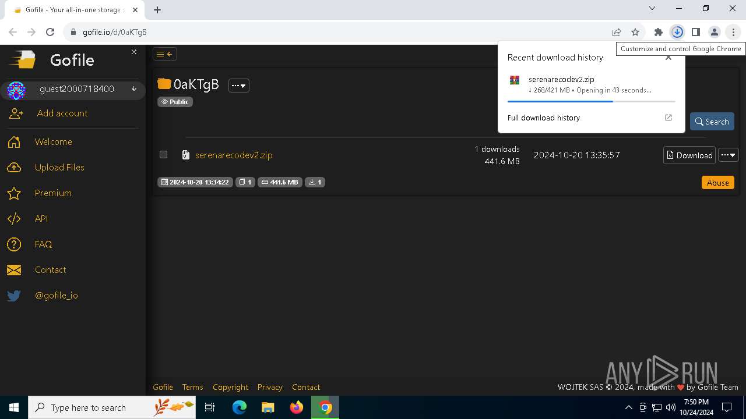Open Firefox from the taskbar
The height and width of the screenshot is (419, 746).
click(297, 407)
